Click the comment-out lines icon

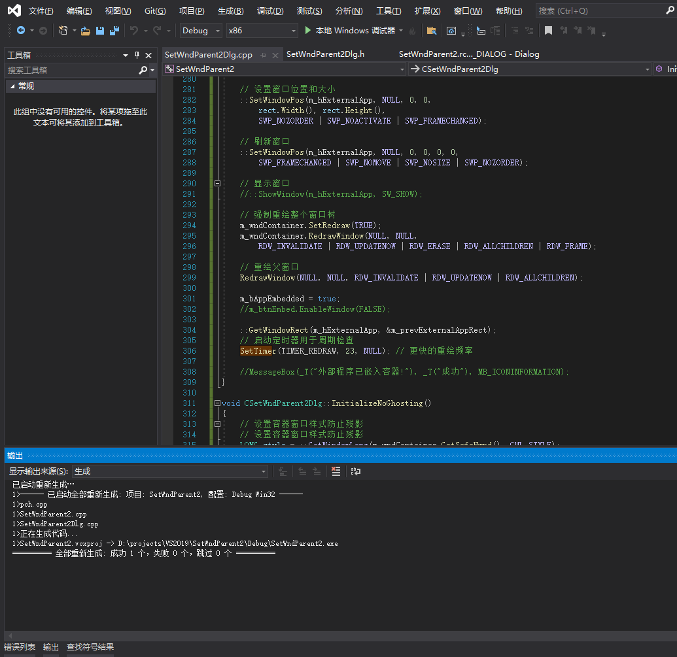tap(515, 31)
